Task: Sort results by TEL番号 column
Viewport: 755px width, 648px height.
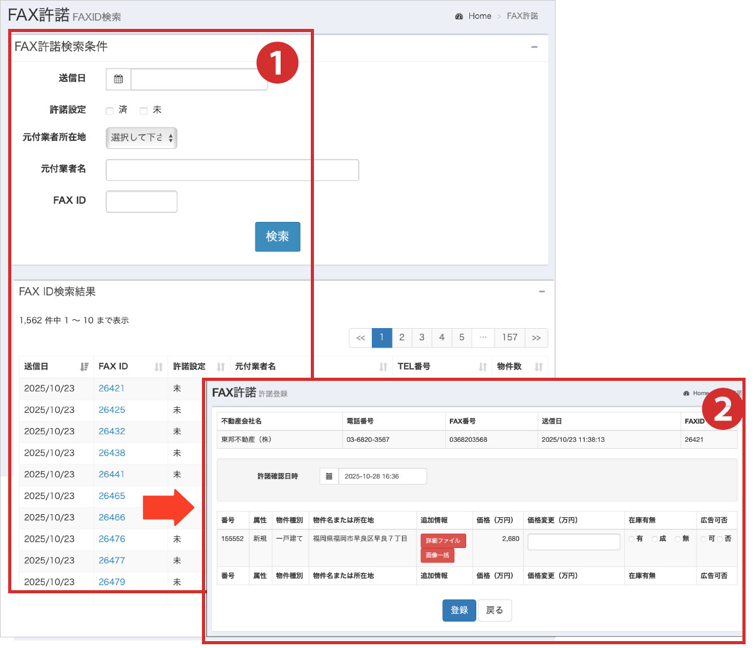Action: (483, 366)
